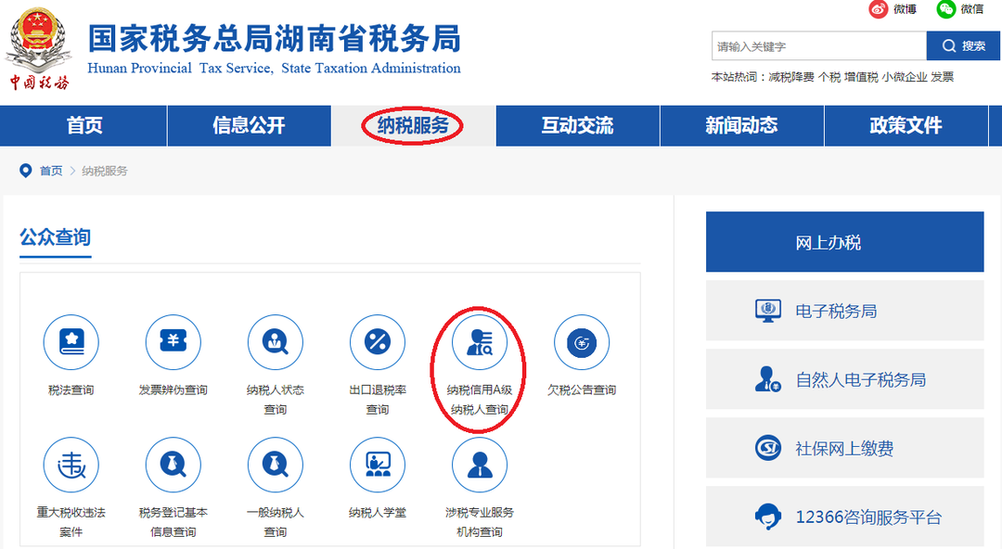Open the 电子税务局 link

coord(845,311)
